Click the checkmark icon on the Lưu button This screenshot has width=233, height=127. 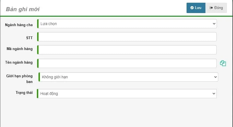click(x=192, y=8)
